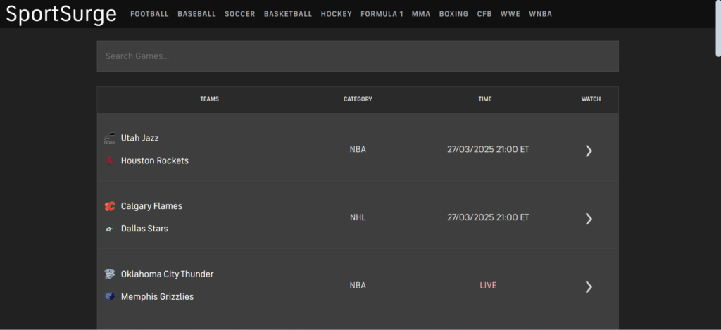Open the WNBA nav link

click(540, 14)
